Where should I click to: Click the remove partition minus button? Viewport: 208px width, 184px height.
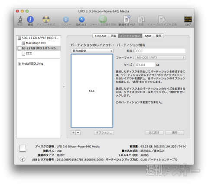78,132
